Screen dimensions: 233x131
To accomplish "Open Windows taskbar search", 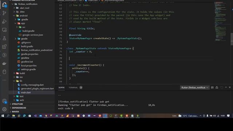I will 8,116.
